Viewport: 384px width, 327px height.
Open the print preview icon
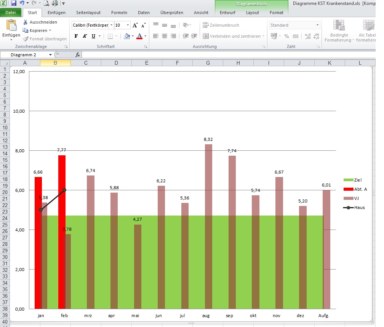(46, 3)
